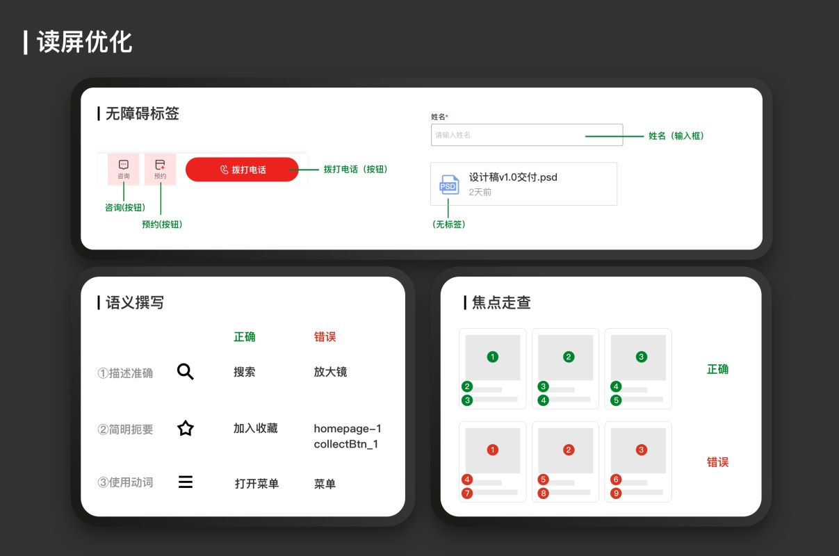Click the ③使用动词 label
This screenshot has height=556, width=839.
125,482
